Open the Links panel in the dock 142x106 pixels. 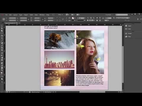click(128, 29)
